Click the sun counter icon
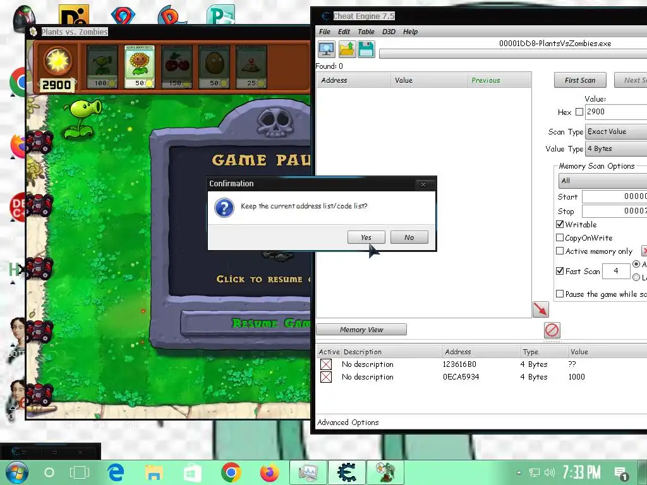 tap(57, 61)
